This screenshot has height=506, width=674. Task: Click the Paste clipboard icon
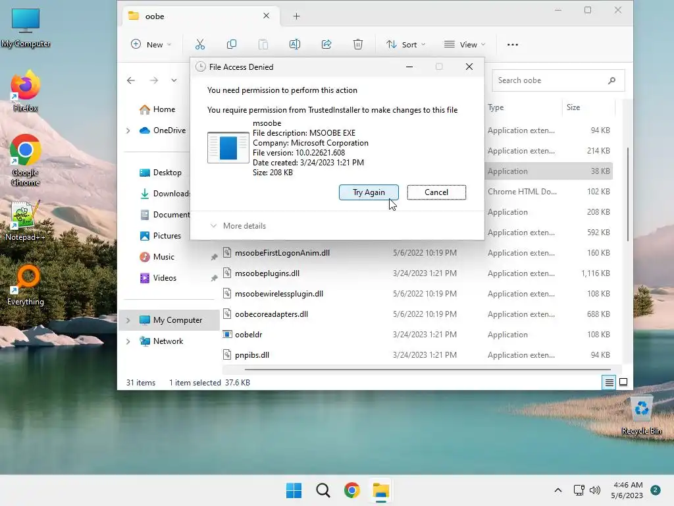point(263,44)
